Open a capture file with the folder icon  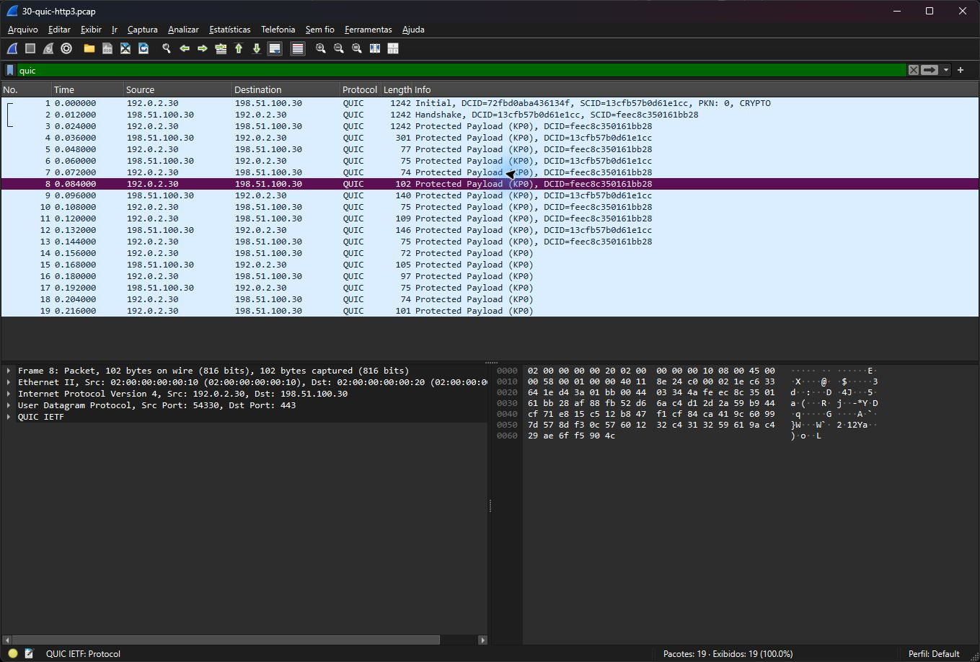89,48
